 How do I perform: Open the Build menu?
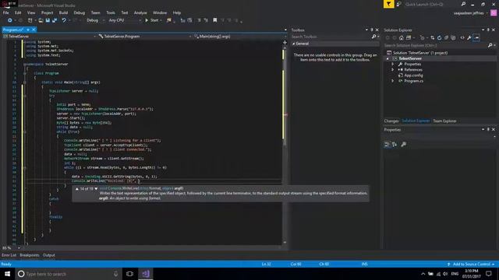click(63, 12)
